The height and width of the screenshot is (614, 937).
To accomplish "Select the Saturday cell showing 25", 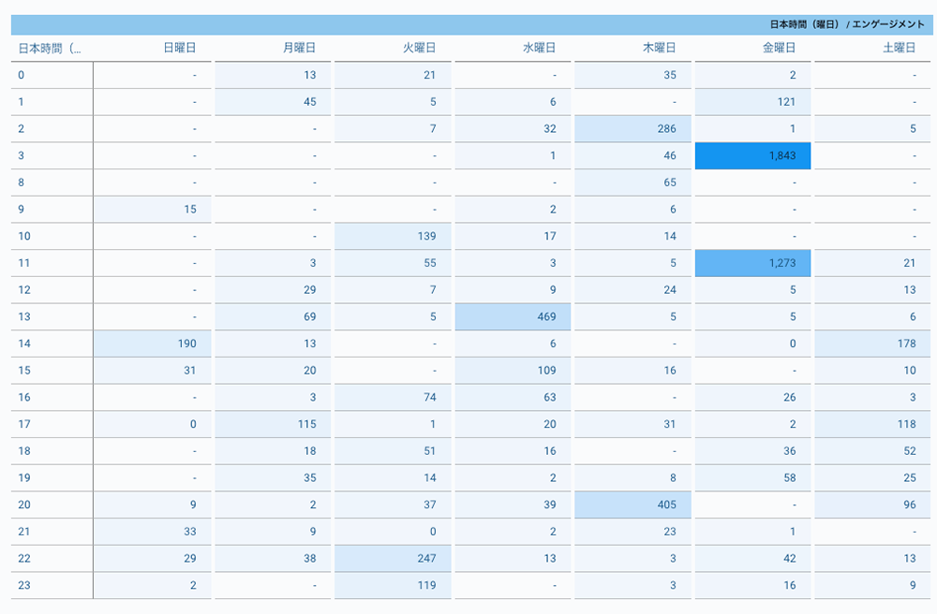I will 872,478.
